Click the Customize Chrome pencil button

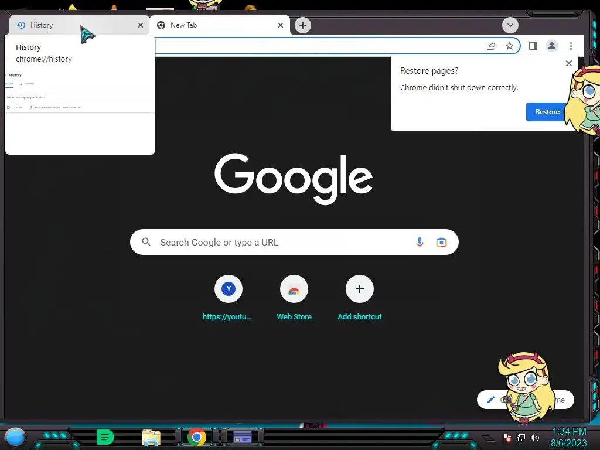click(x=491, y=400)
